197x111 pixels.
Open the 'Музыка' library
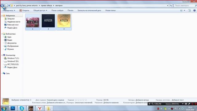(10, 49)
